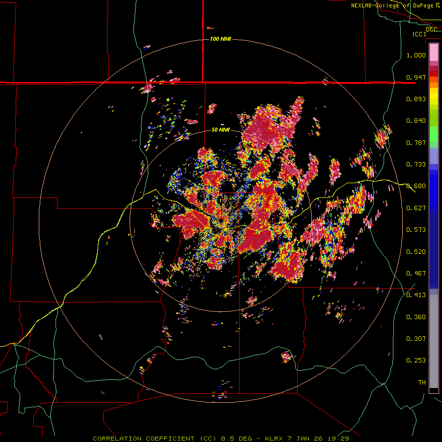Viewport: 442px width, 442px height.
Task: Click the 0.840 scale value
Action: click(x=416, y=121)
